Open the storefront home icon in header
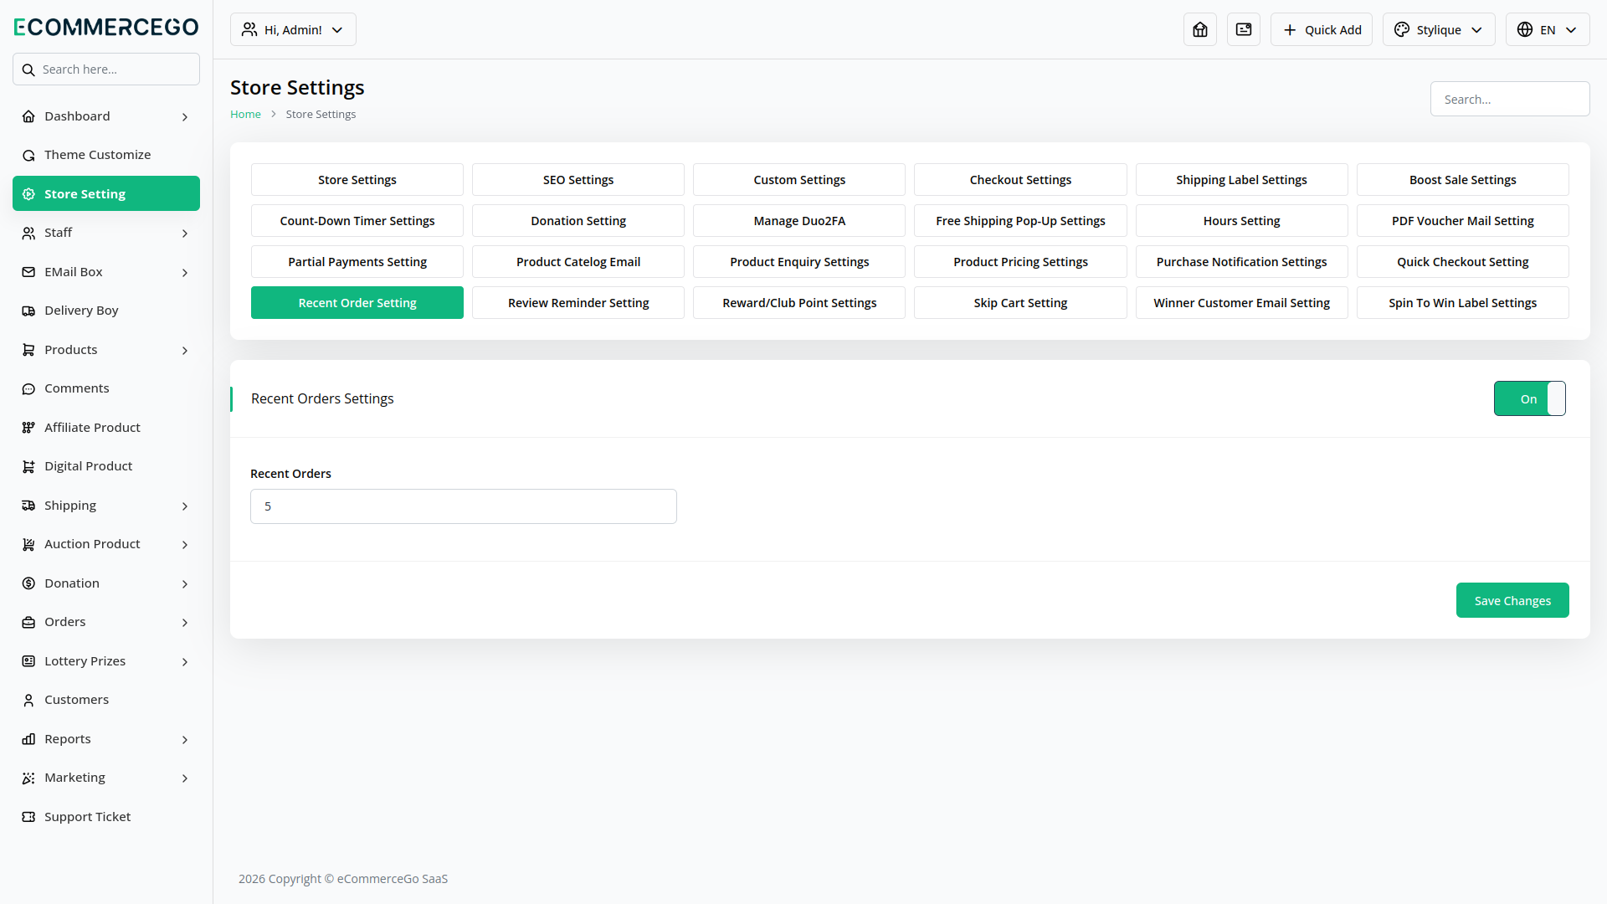This screenshot has height=904, width=1607. pos(1200,29)
